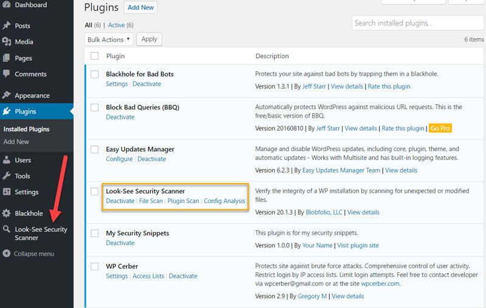
Task: Filter plugins by All tab
Action: click(89, 25)
